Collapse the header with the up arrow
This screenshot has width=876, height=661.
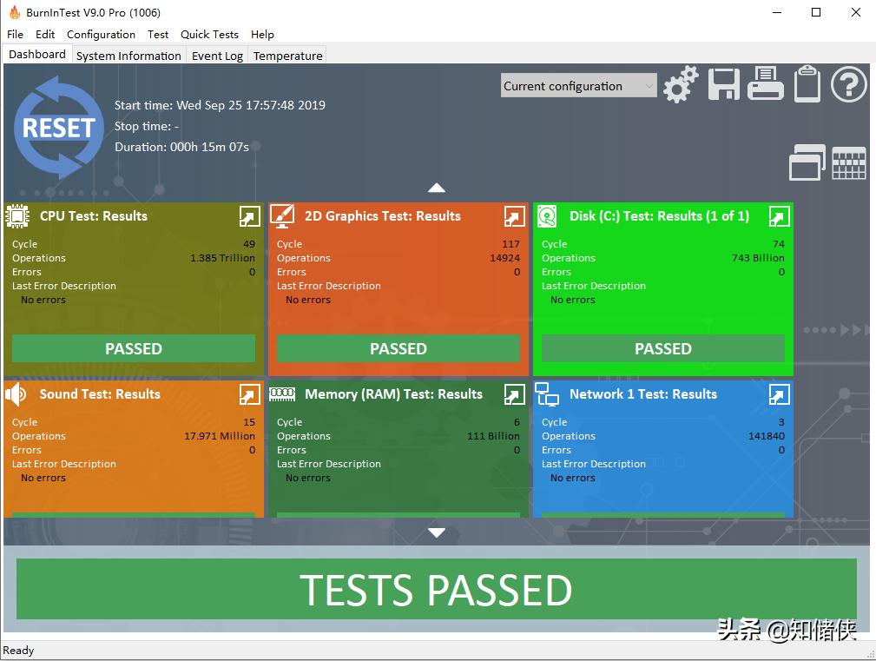437,188
